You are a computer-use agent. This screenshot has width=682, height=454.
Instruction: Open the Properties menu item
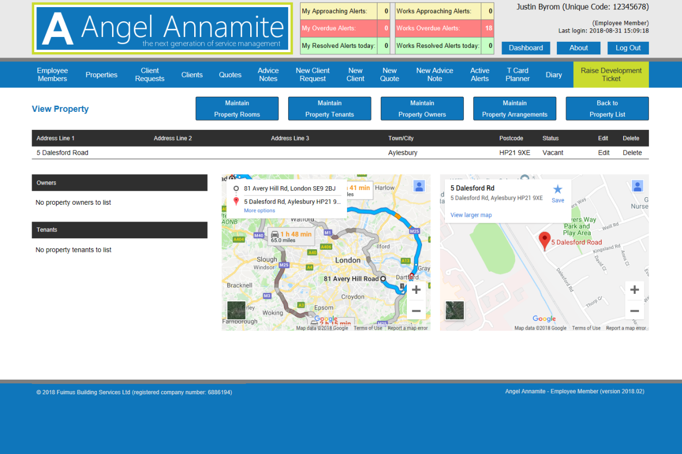[101, 75]
